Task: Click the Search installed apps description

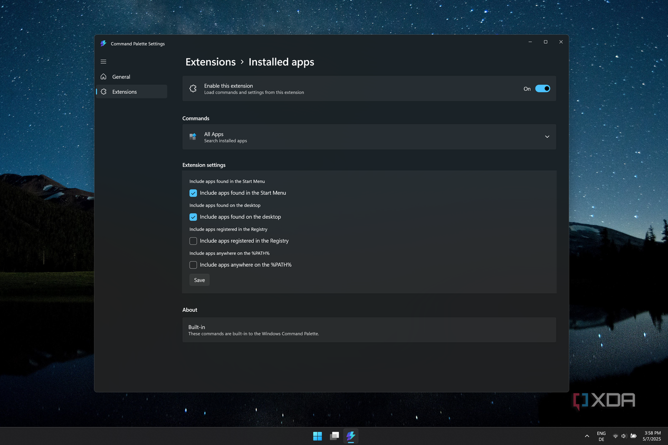Action: pos(225,141)
